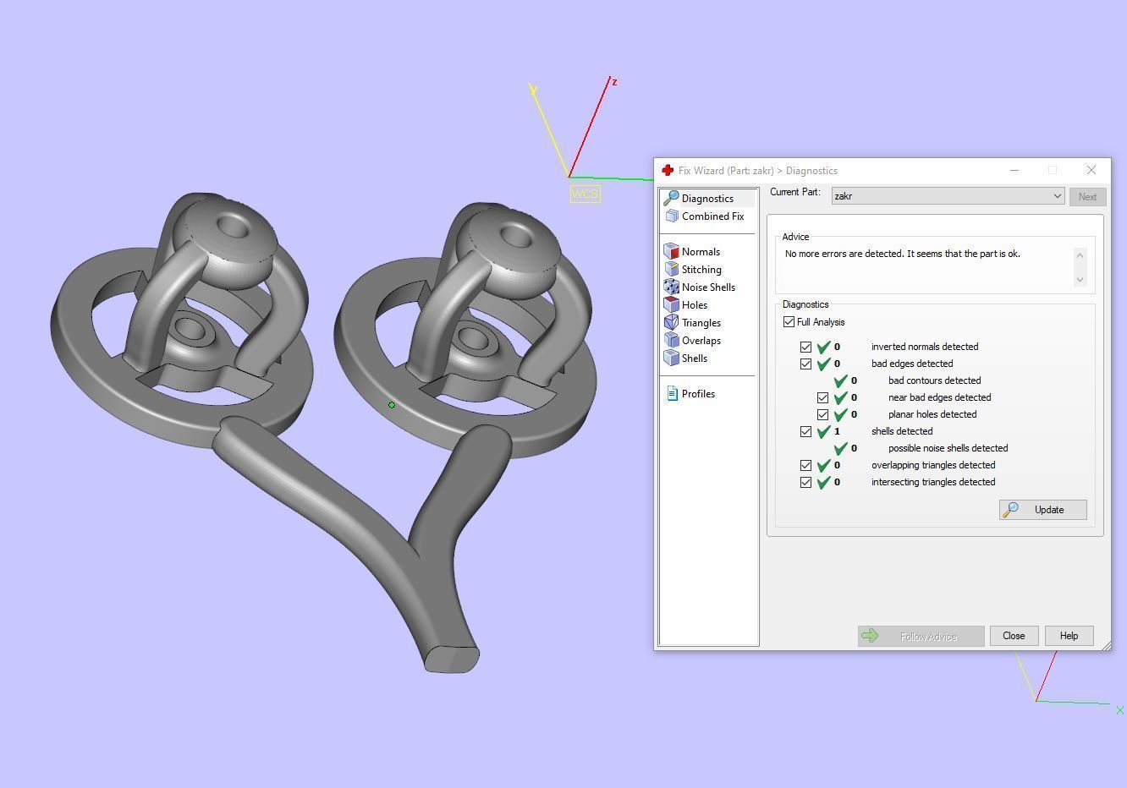Uncheck inverted normals detected checkbox
The height and width of the screenshot is (788, 1127).
point(805,347)
